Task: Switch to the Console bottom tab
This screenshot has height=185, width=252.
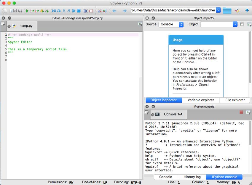Action: coord(165,177)
